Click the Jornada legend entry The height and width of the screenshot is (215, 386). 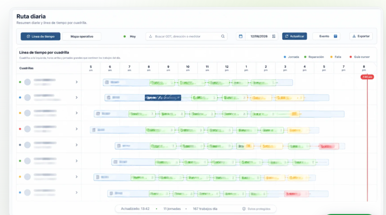tap(291, 57)
